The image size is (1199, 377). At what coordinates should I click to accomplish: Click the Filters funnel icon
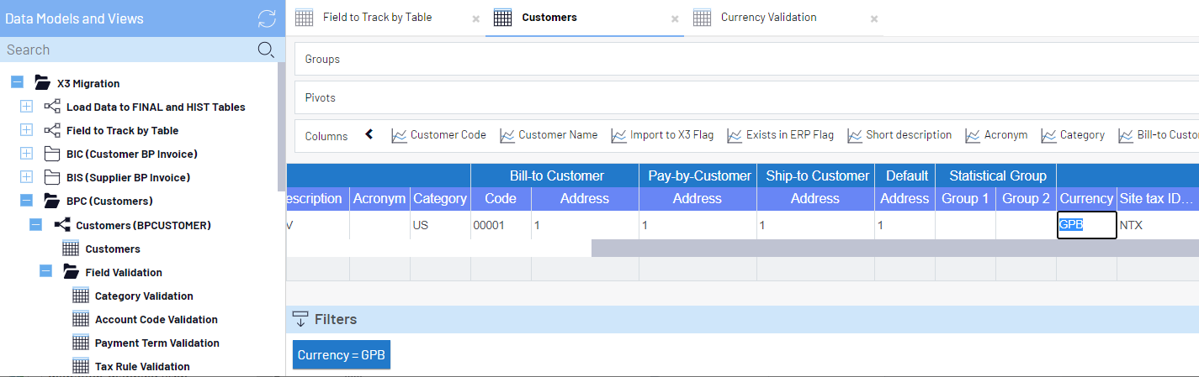300,319
